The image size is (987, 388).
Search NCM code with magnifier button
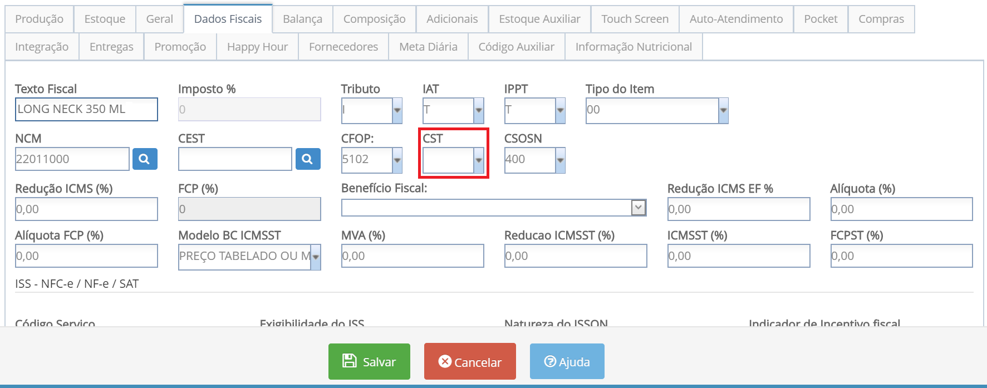coord(145,159)
